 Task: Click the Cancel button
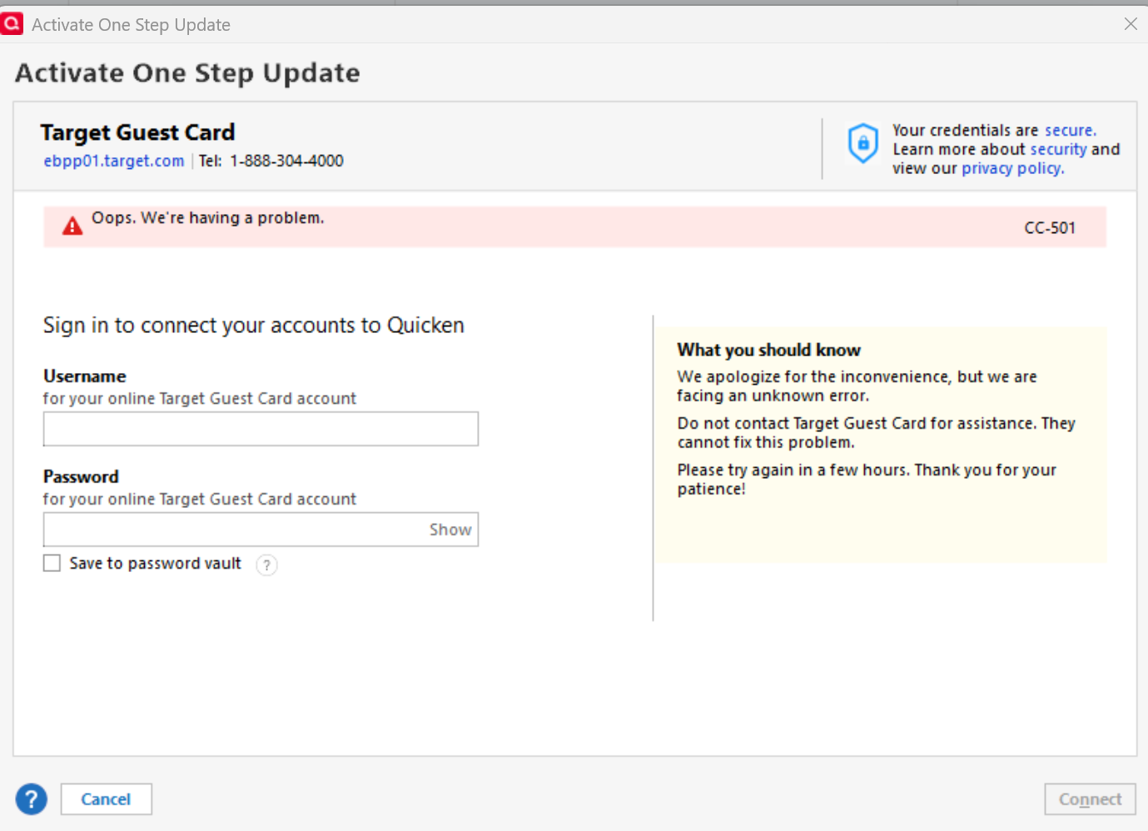point(107,799)
